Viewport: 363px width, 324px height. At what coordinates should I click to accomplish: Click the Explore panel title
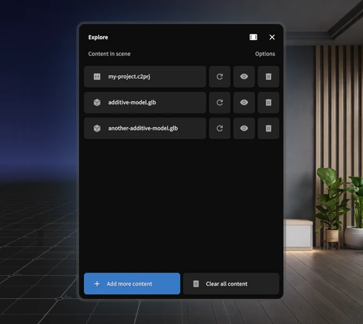[98, 37]
